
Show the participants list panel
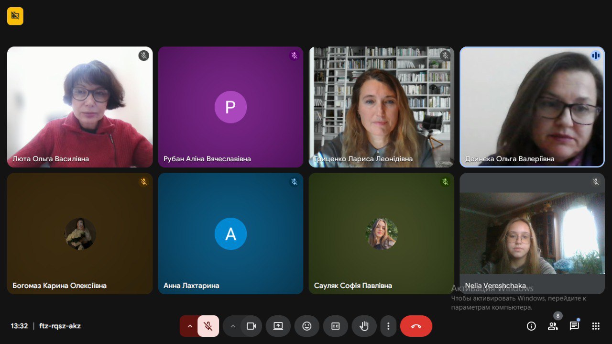[553, 326]
